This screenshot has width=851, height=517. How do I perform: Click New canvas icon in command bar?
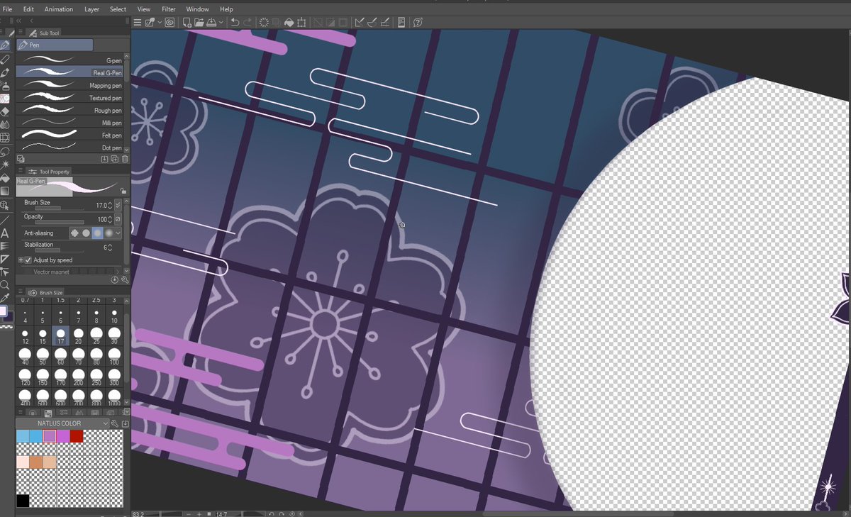pos(187,22)
